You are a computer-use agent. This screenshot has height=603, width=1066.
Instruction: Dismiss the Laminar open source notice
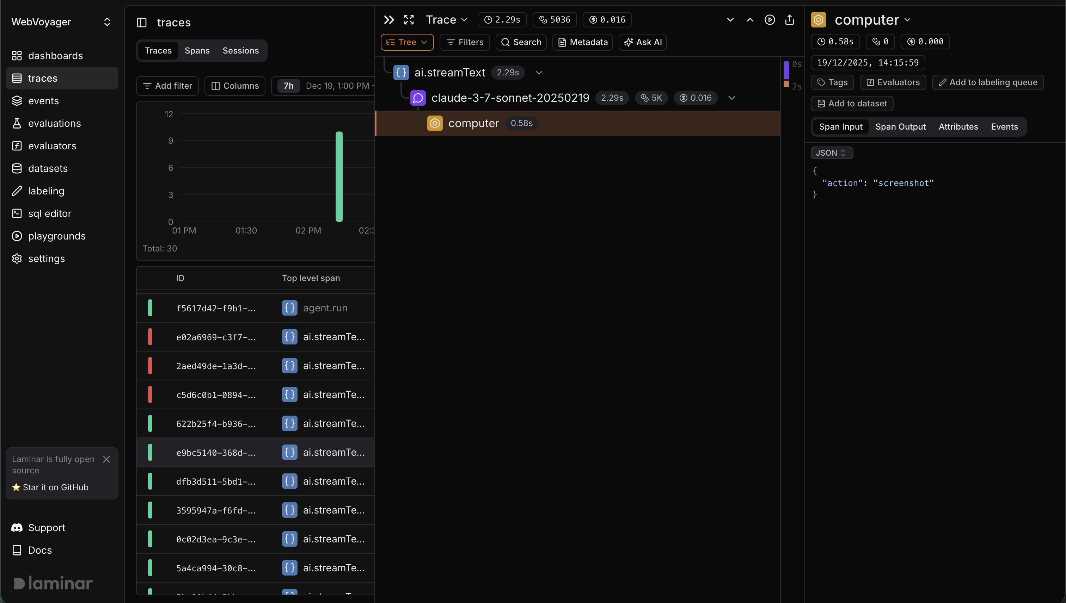tap(106, 459)
